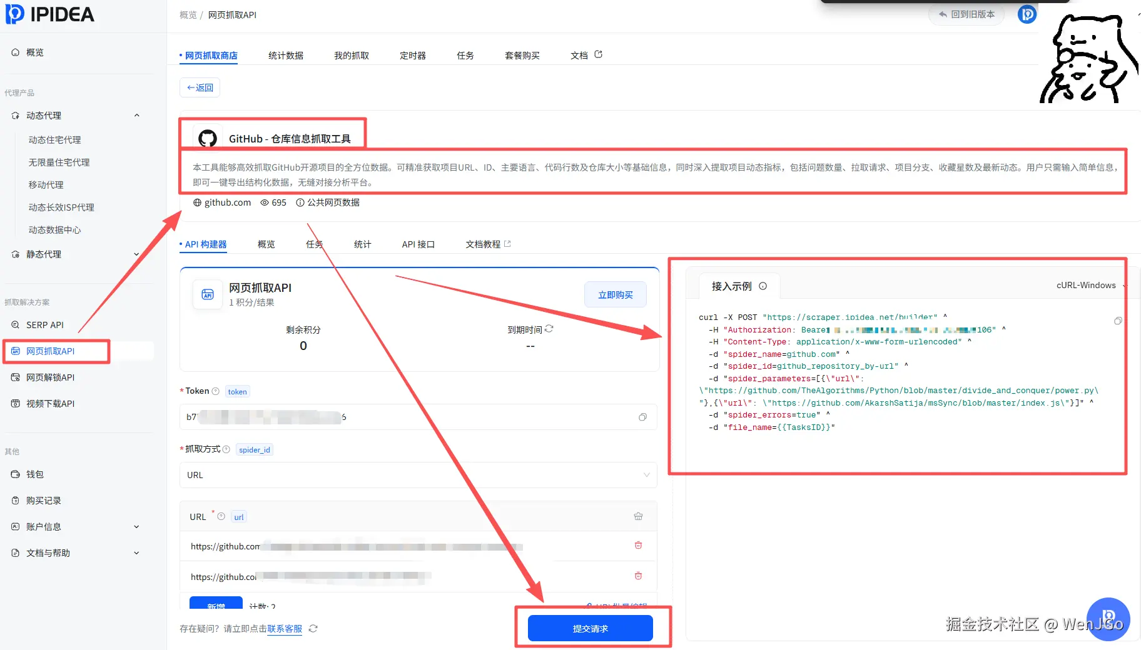Refresh the 到期时间 expiry field

[549, 329]
